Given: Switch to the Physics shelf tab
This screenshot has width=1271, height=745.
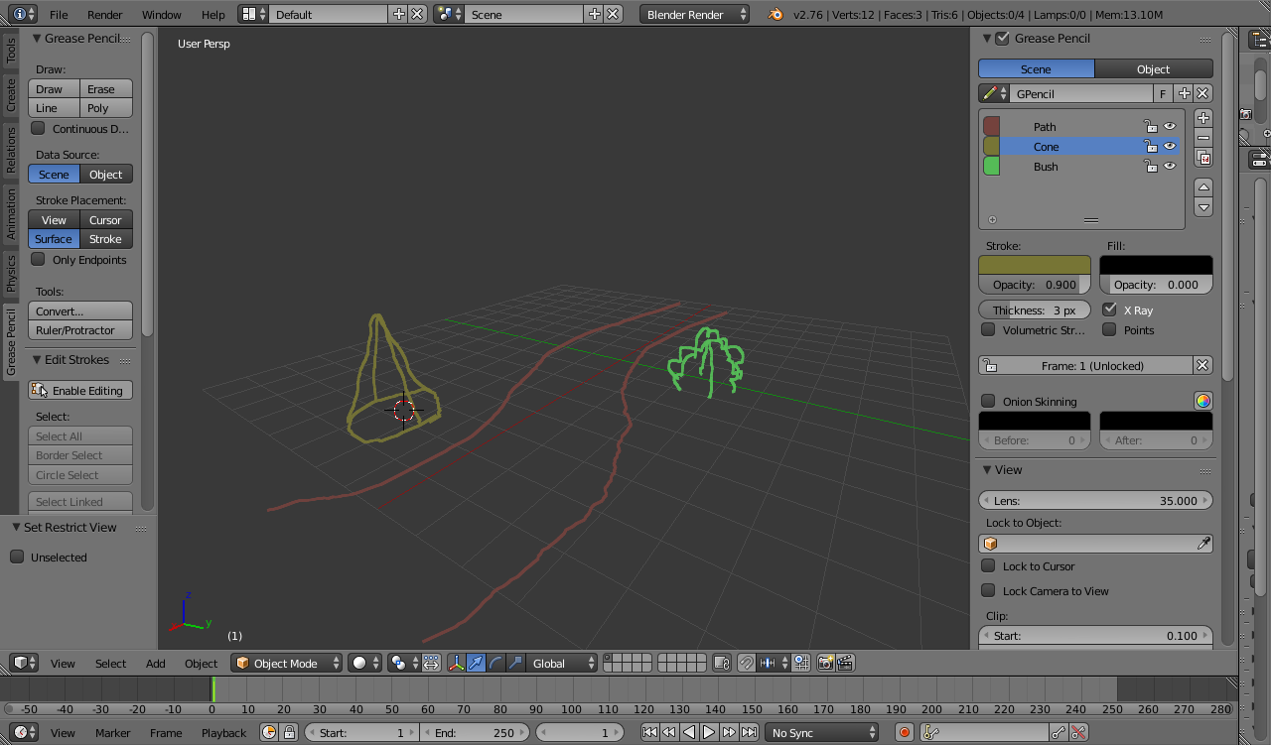Looking at the screenshot, I should coord(11,273).
